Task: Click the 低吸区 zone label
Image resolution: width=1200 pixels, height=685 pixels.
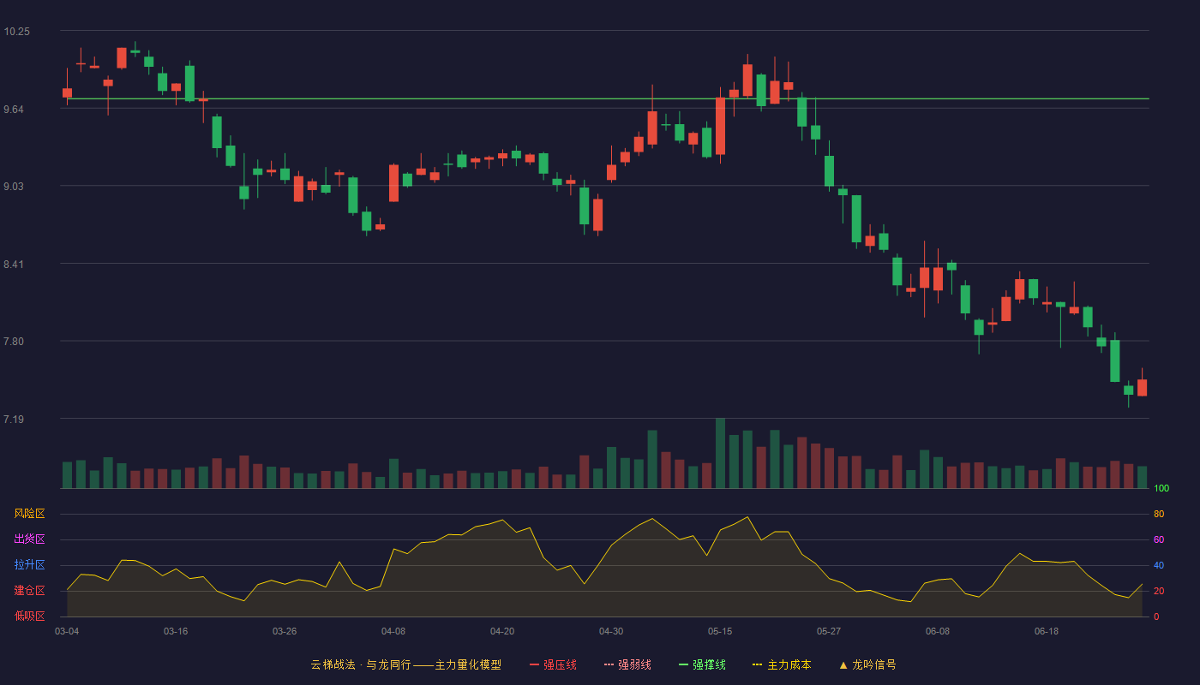Action: click(x=29, y=616)
